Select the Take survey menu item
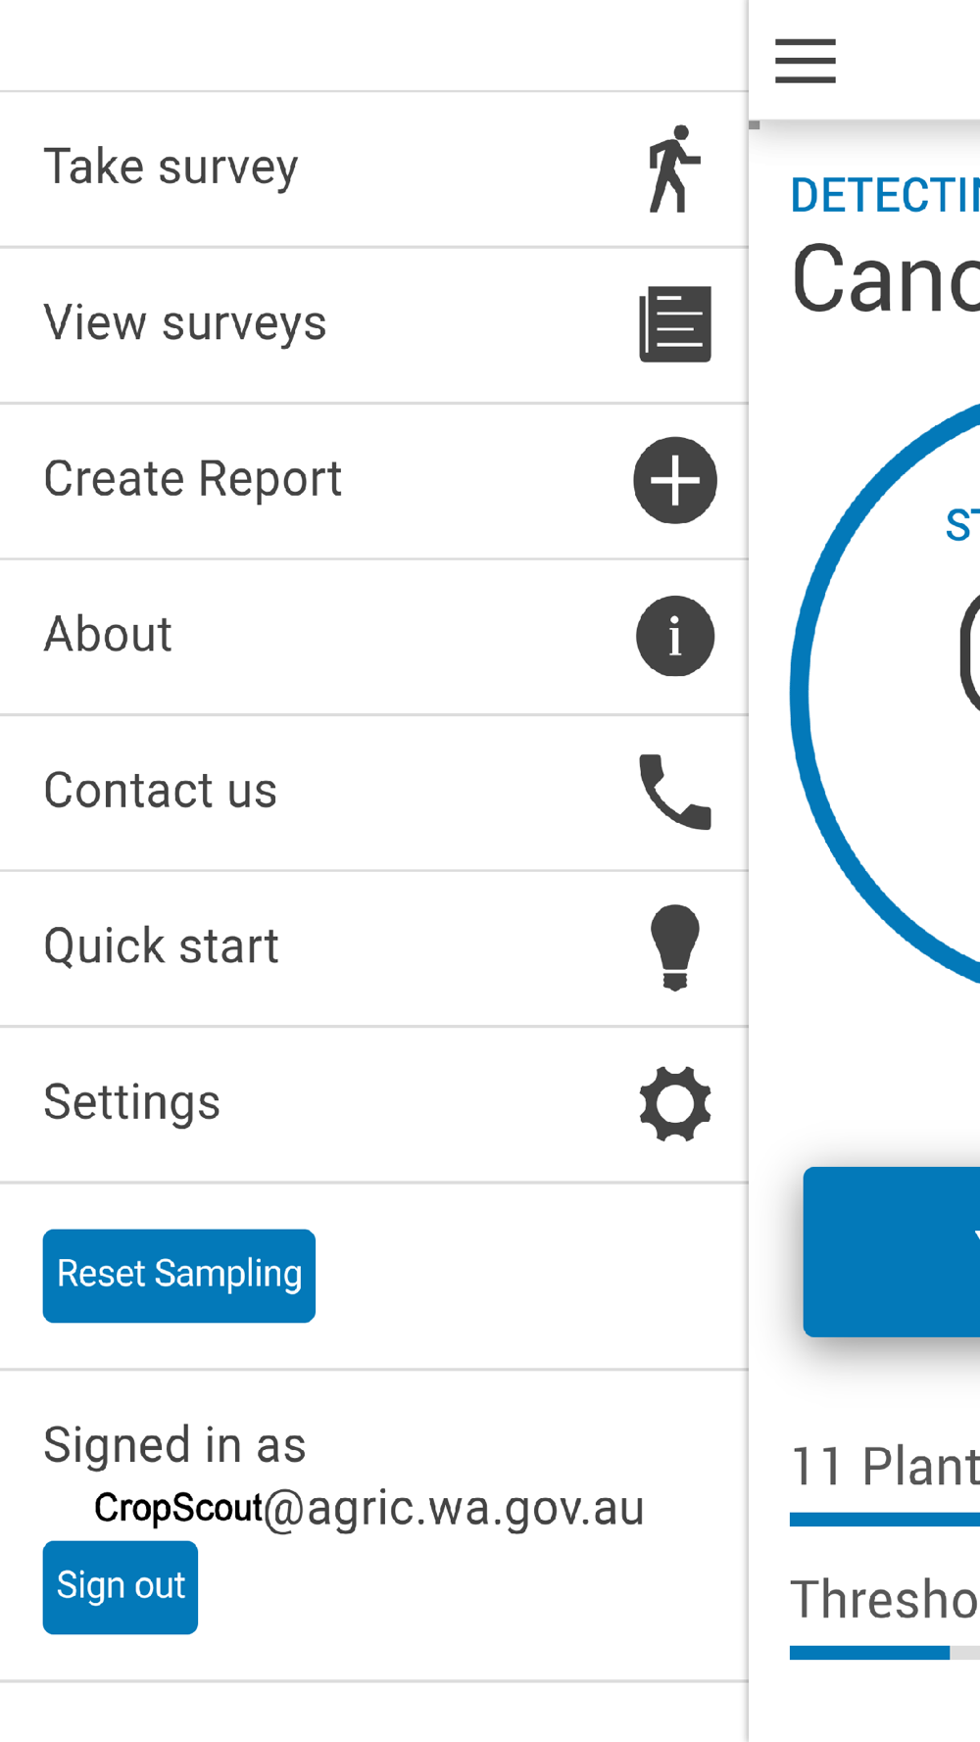 (171, 167)
